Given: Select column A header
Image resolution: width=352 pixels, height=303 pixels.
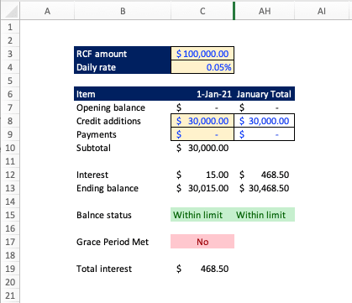Looking at the screenshot, I should point(47,11).
